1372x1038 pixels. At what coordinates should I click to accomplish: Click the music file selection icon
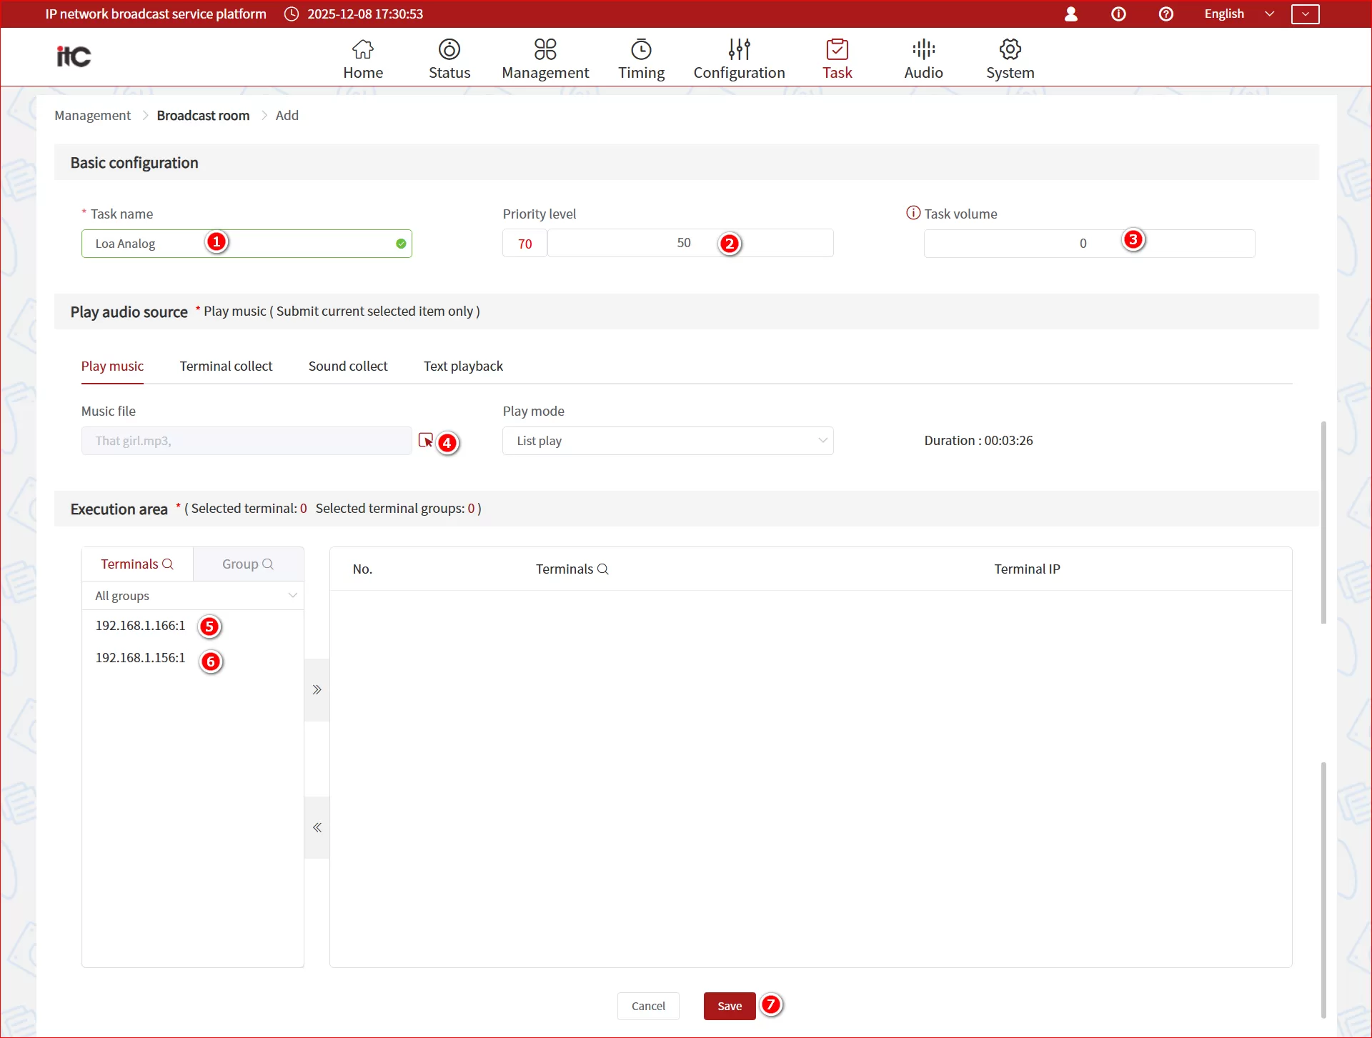[425, 440]
